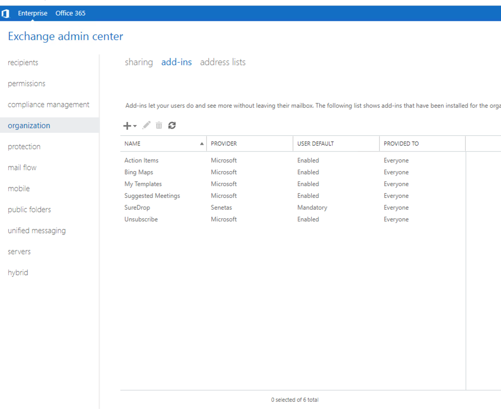Switch to the Office 365 header tab

click(x=70, y=13)
